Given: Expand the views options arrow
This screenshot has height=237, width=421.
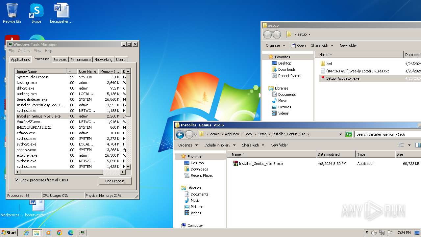Looking at the screenshot, I should [x=409, y=145].
